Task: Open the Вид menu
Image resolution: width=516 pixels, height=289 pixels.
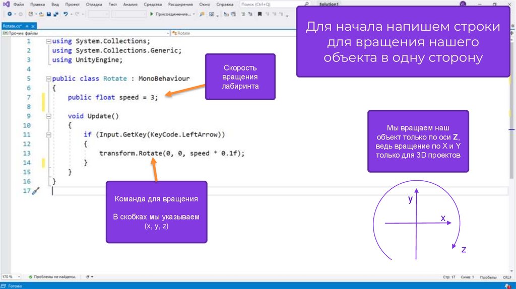Action: tap(55, 4)
